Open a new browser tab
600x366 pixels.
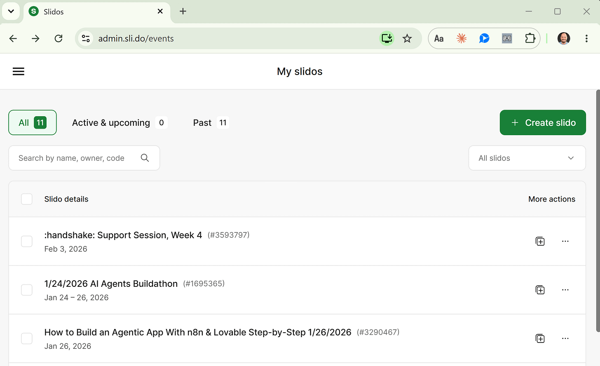pyautogui.click(x=183, y=11)
